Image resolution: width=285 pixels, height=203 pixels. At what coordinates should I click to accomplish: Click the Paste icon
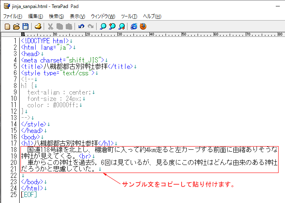click(x=69, y=26)
